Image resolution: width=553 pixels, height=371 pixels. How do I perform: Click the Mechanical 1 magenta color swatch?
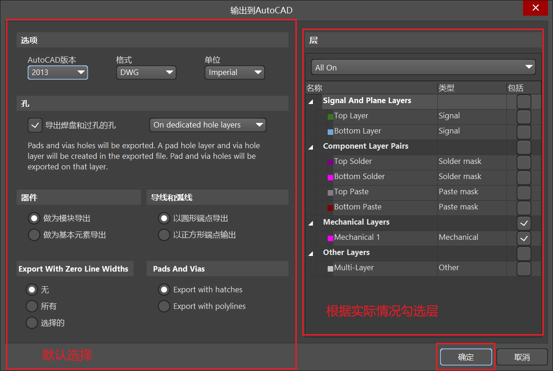[x=330, y=238]
